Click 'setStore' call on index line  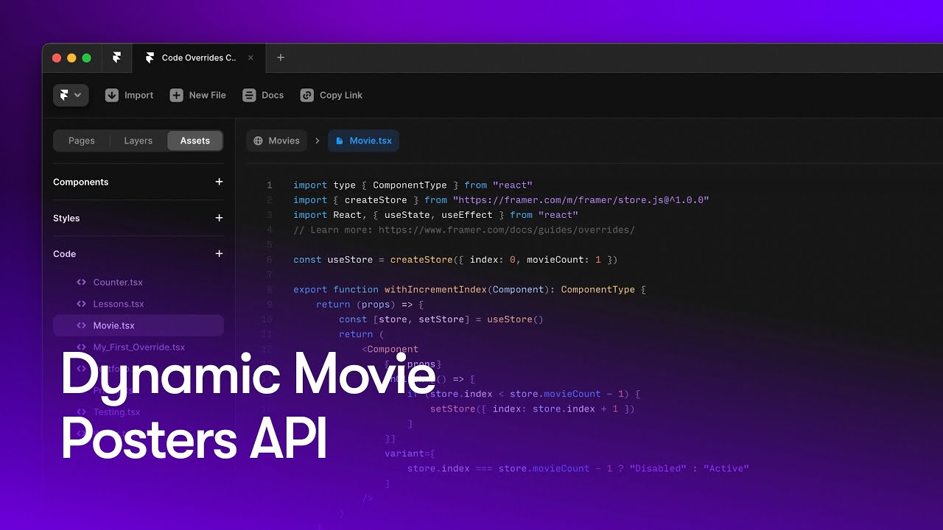pos(453,409)
